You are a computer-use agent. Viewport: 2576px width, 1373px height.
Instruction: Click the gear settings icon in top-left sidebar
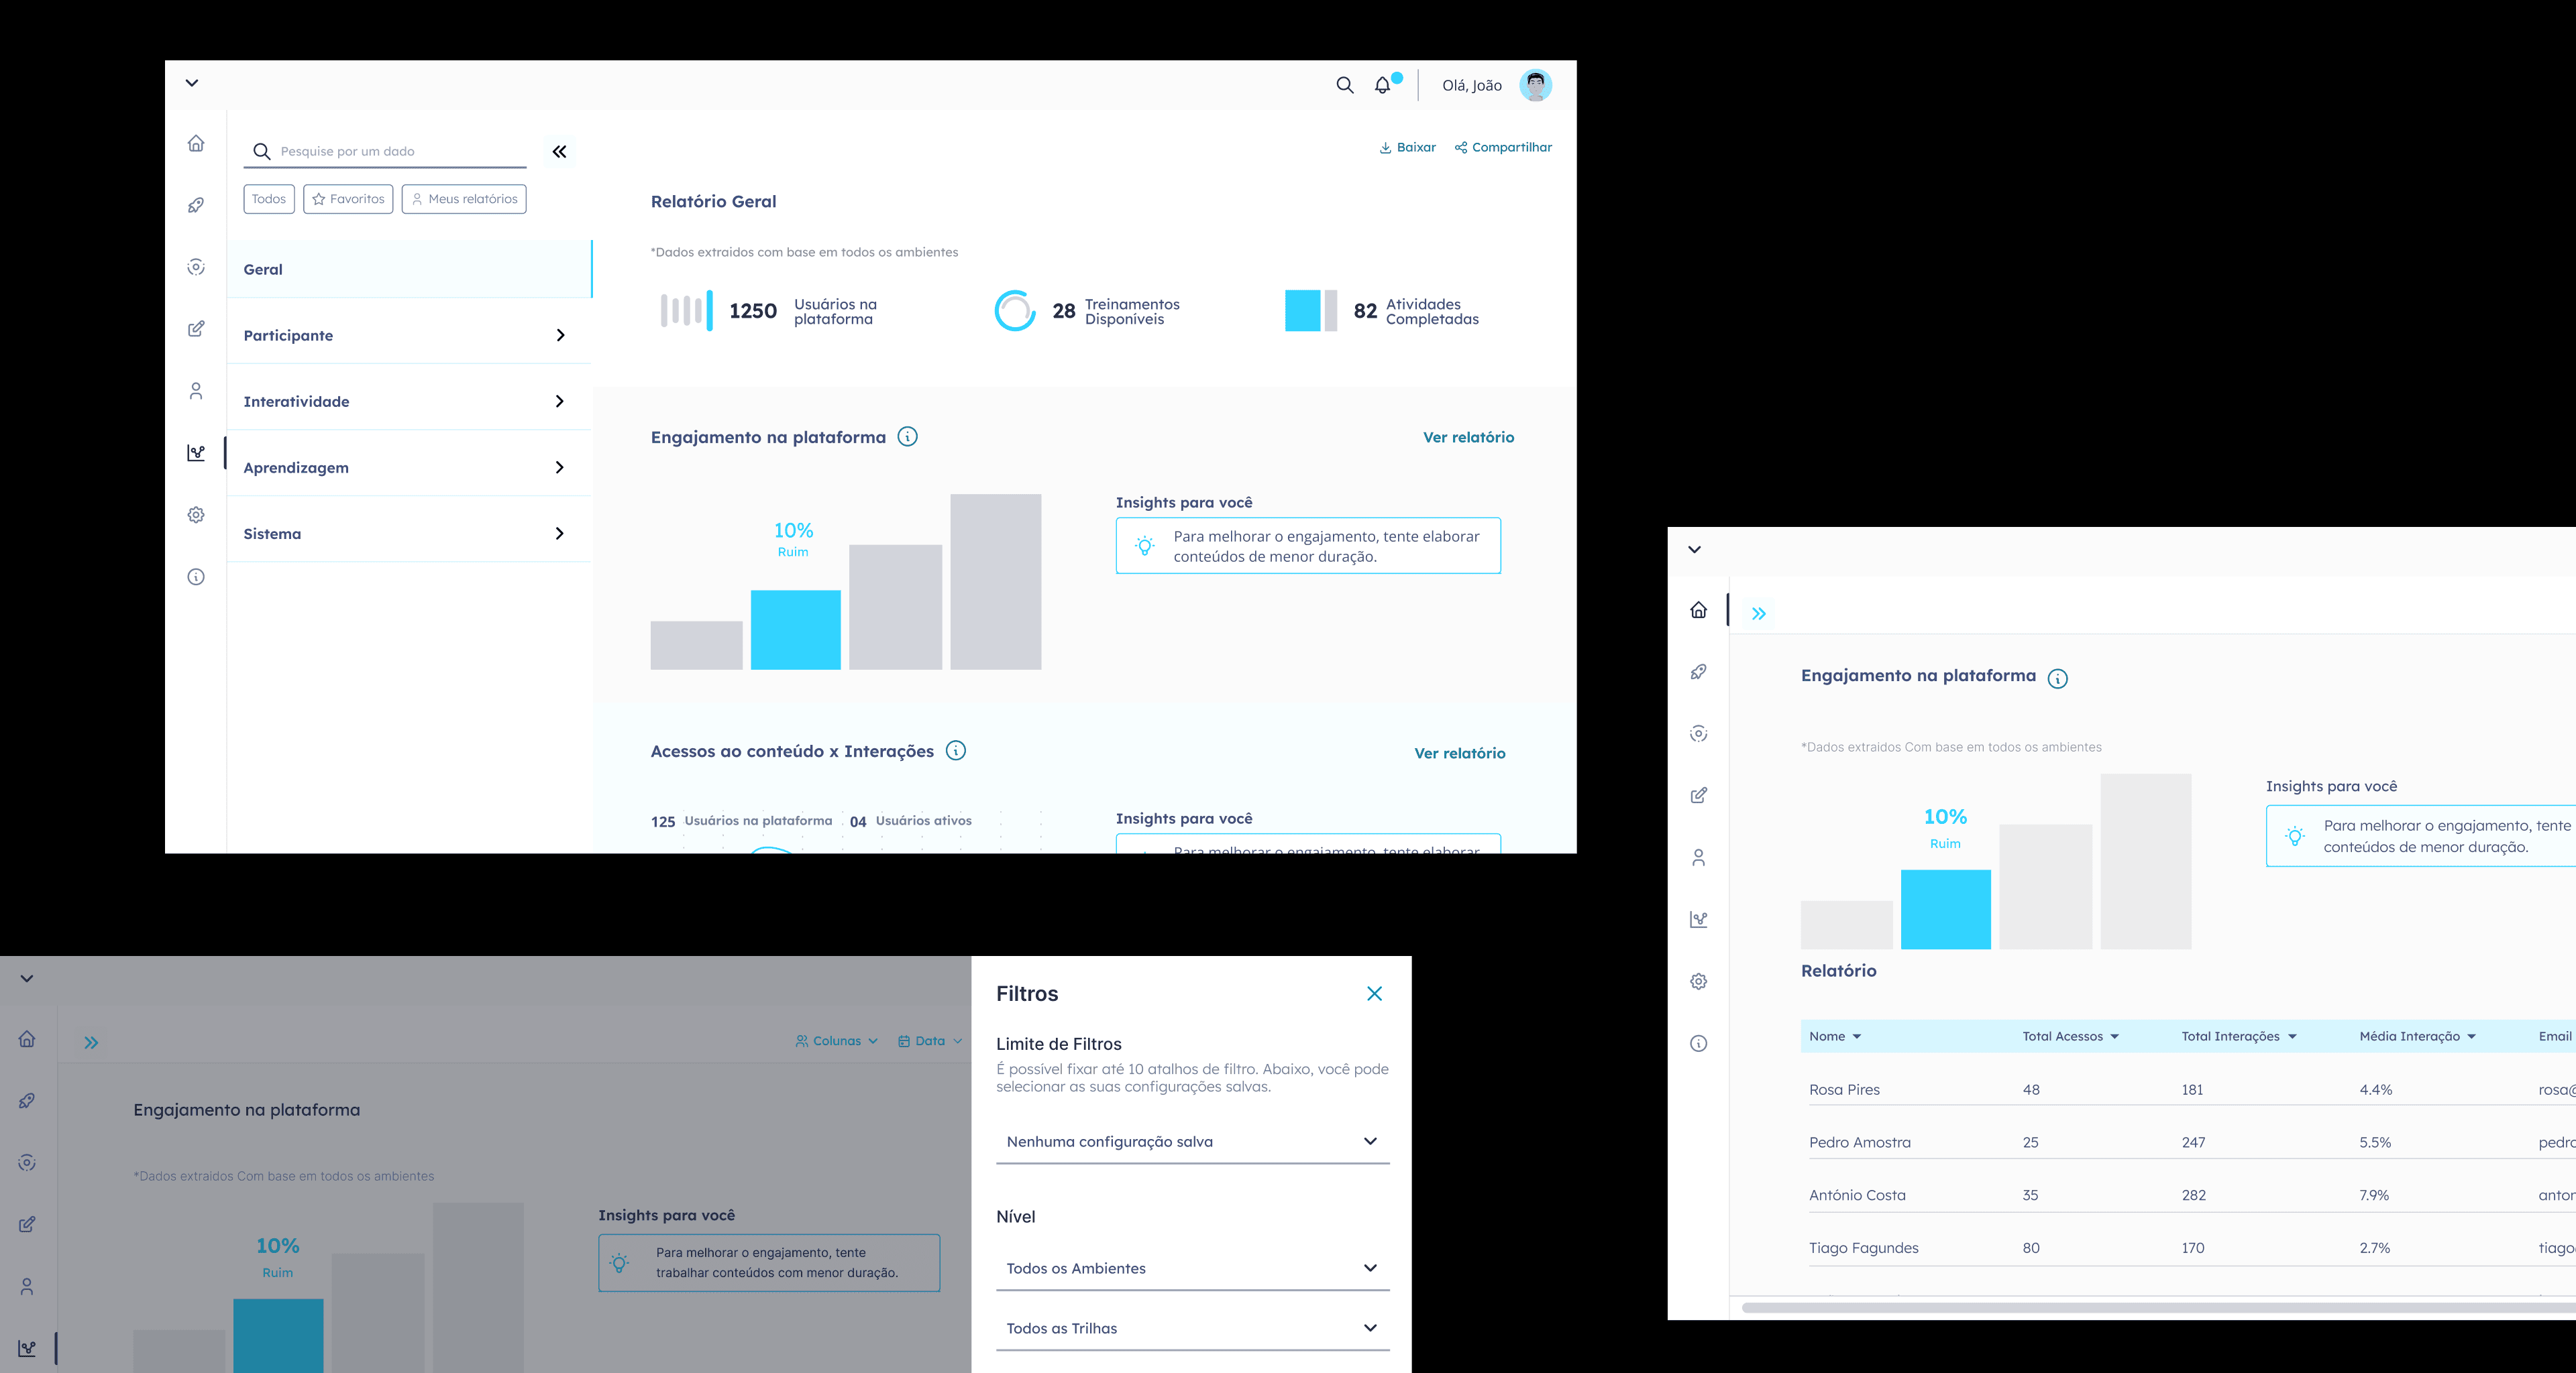point(196,515)
